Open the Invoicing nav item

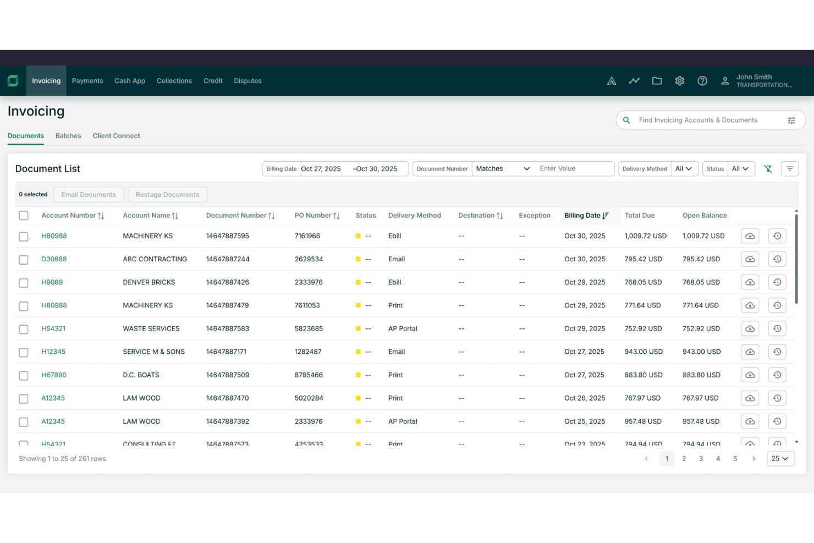(46, 81)
